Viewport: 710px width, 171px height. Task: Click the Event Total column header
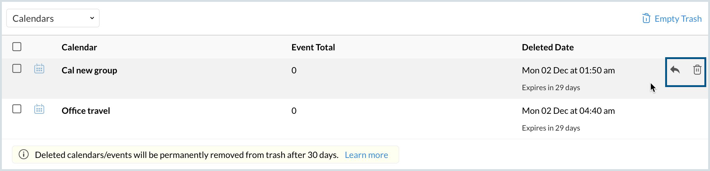(313, 47)
